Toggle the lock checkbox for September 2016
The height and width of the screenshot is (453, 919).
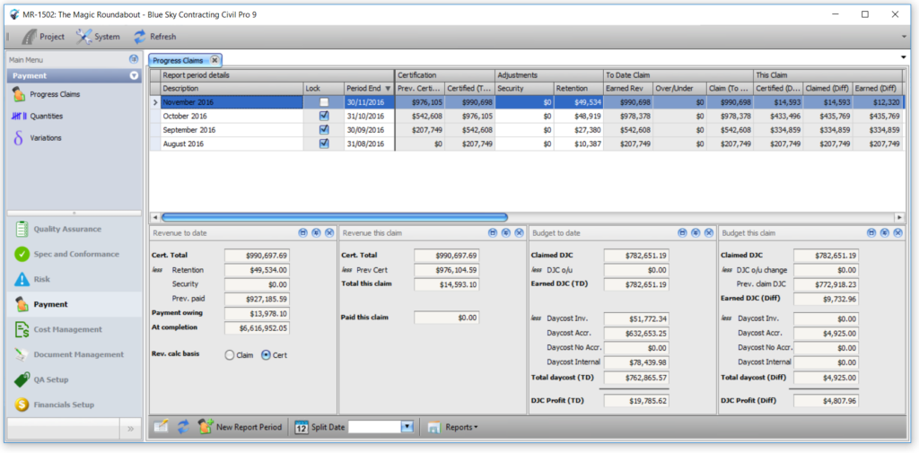pos(324,129)
